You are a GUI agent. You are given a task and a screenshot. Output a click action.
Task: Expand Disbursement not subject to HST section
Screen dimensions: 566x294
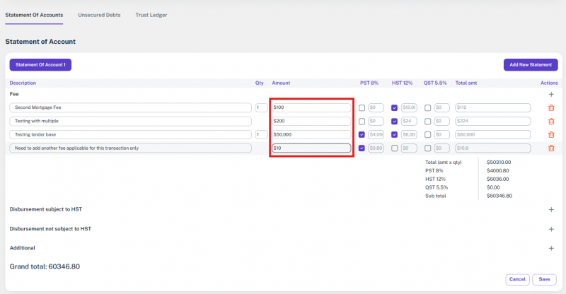[x=551, y=229]
